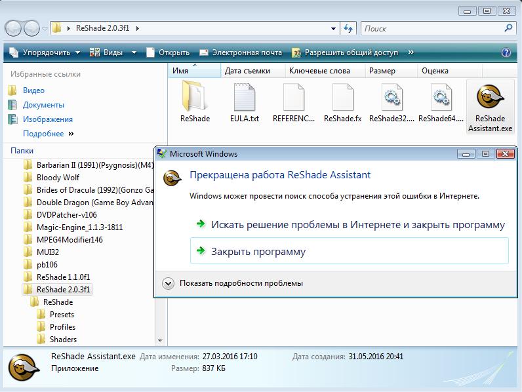
Task: Sort by Дата съемки column header
Action: click(253, 71)
